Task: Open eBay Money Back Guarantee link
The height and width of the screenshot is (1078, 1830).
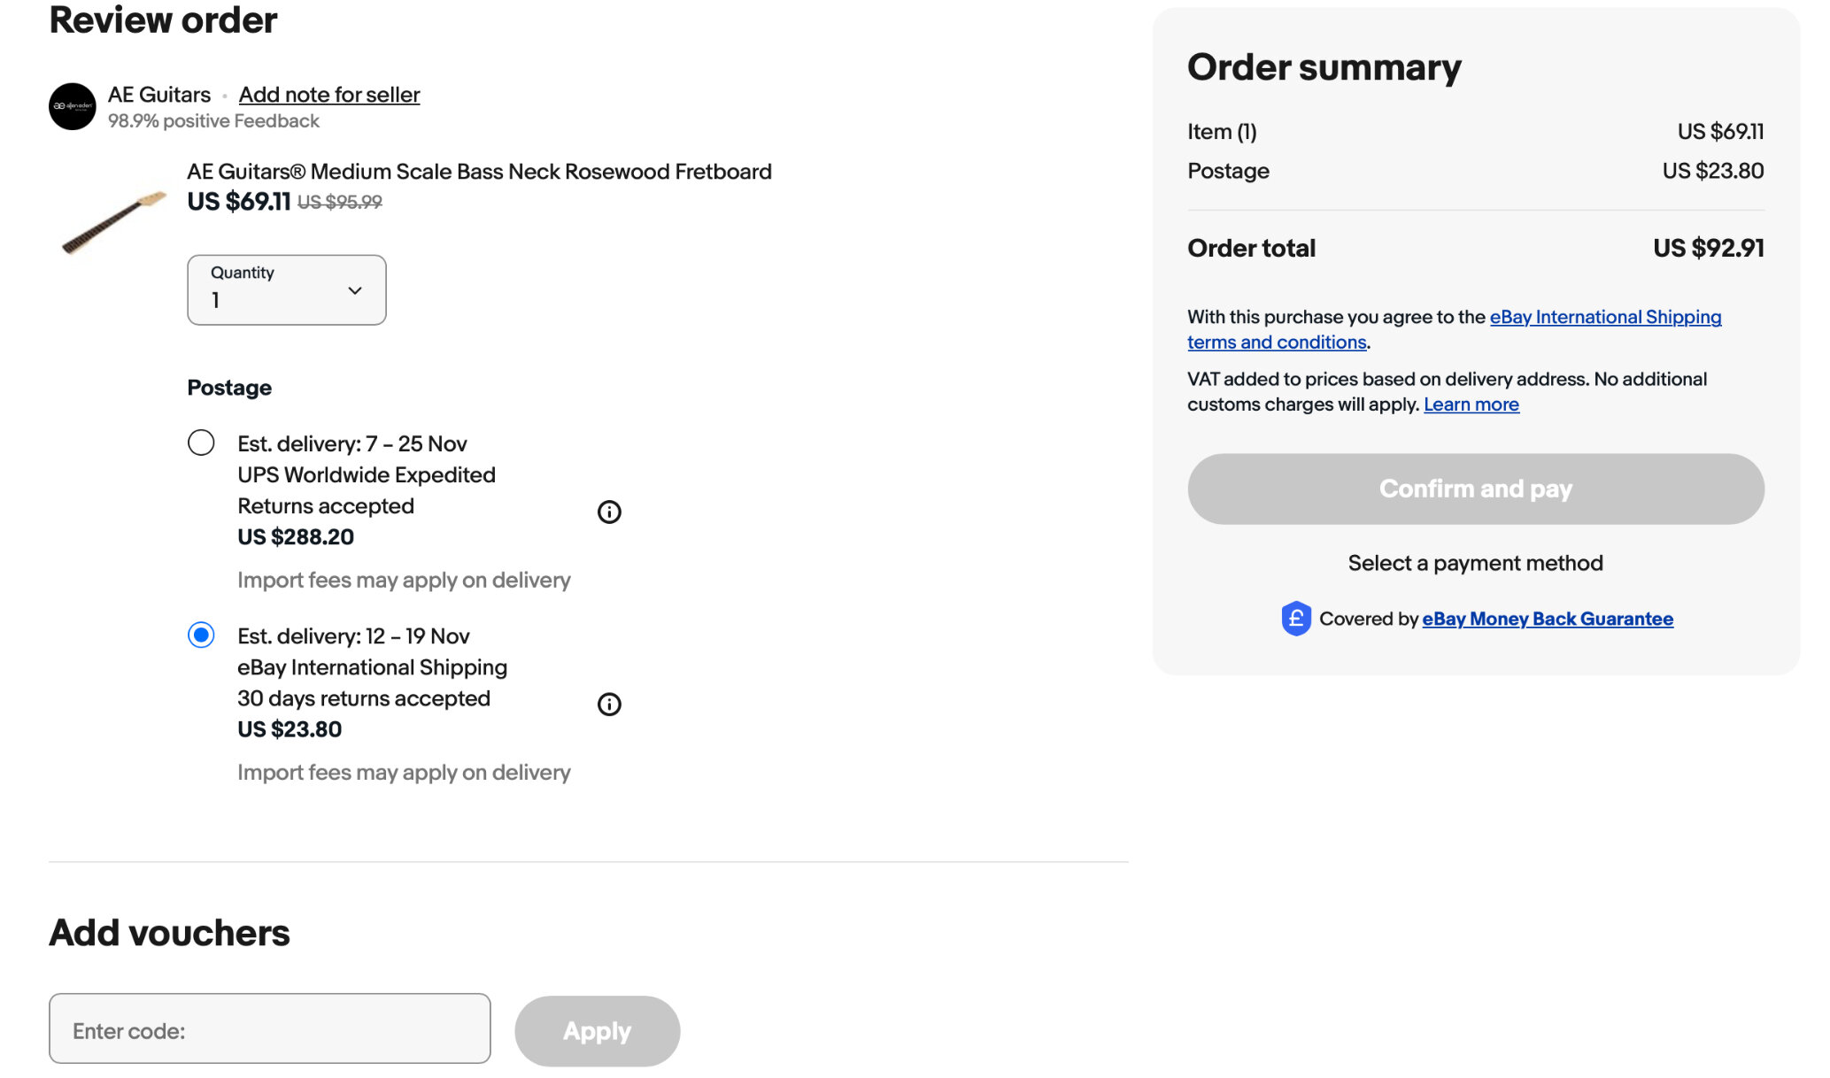Action: point(1547,619)
